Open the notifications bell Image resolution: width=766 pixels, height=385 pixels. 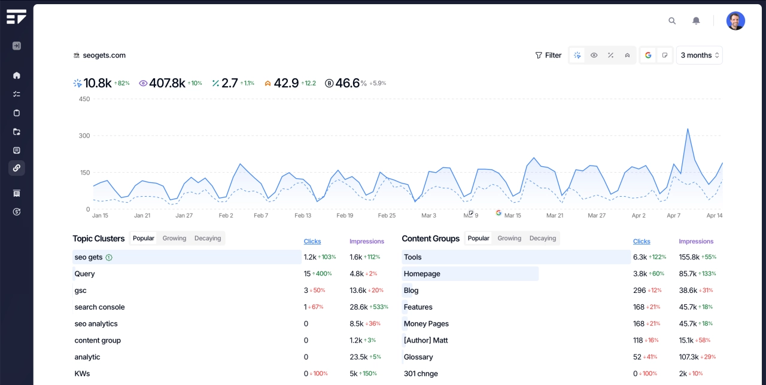click(x=696, y=21)
